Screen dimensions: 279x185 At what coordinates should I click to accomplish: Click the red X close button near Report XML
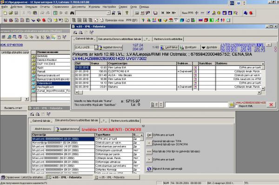pos(271,105)
